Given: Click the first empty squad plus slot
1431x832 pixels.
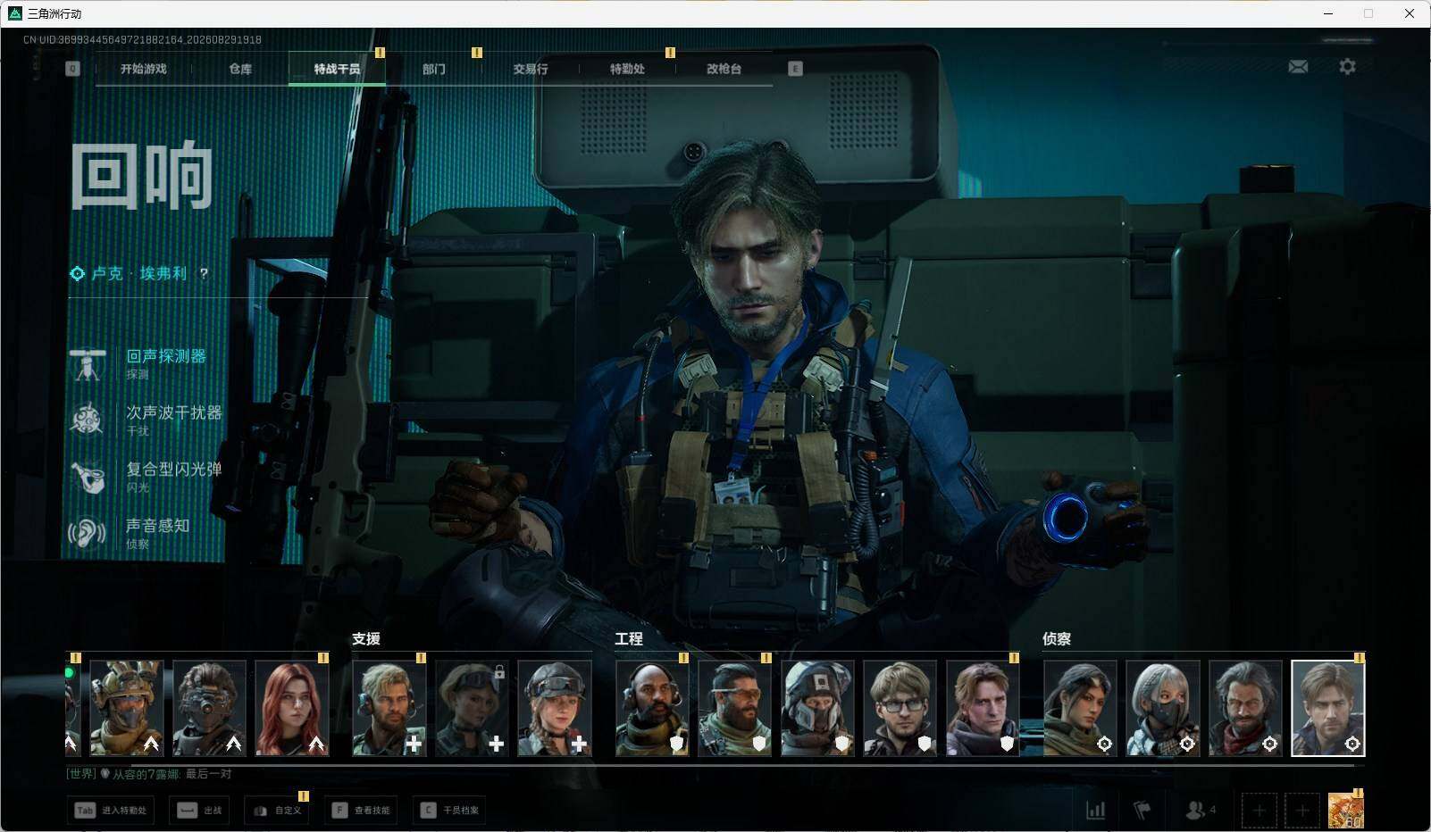Looking at the screenshot, I should tap(1259, 810).
